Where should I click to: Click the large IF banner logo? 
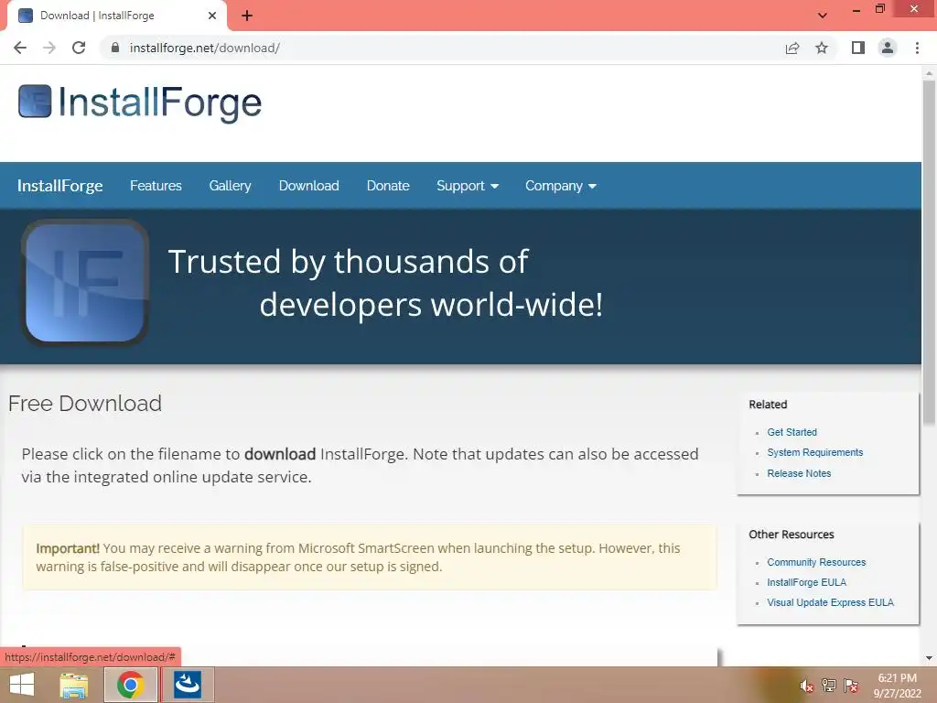click(x=85, y=283)
